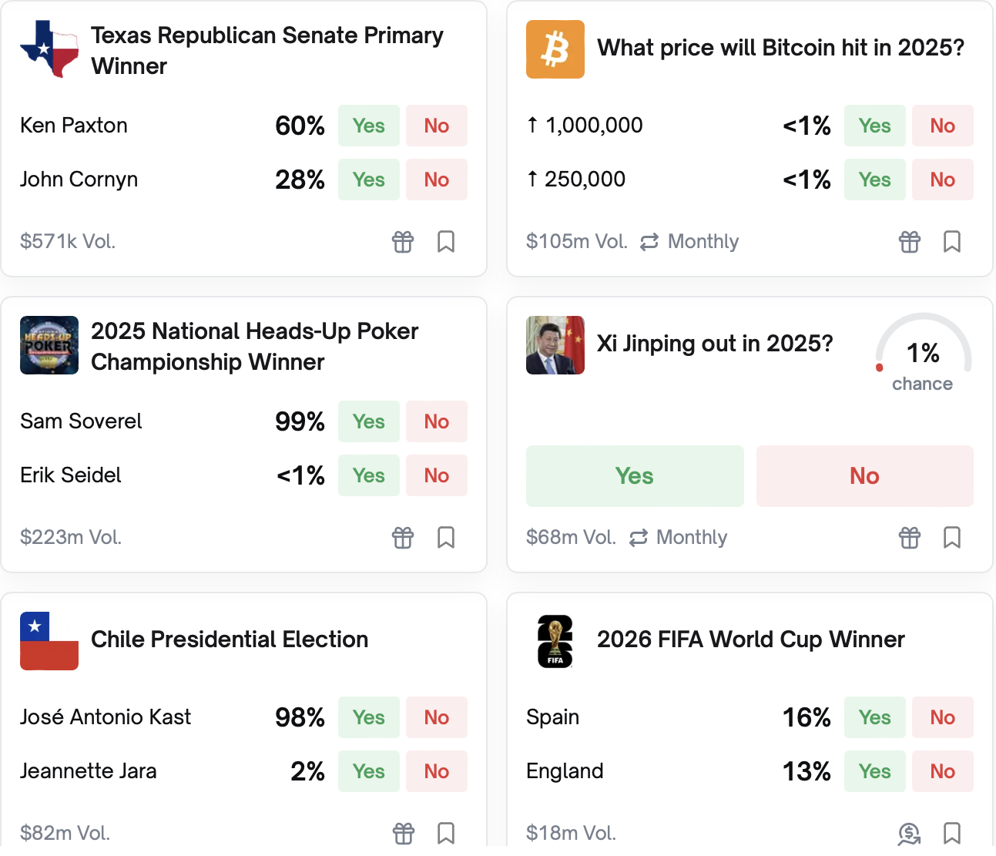Bookmark the Texas Republican Senate Primary market
Viewport: 996px width, 856px height.
445,242
